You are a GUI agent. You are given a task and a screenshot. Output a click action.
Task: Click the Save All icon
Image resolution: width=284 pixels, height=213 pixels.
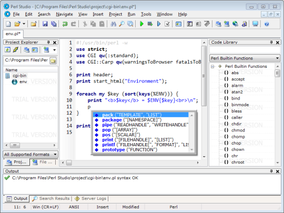[54, 24]
